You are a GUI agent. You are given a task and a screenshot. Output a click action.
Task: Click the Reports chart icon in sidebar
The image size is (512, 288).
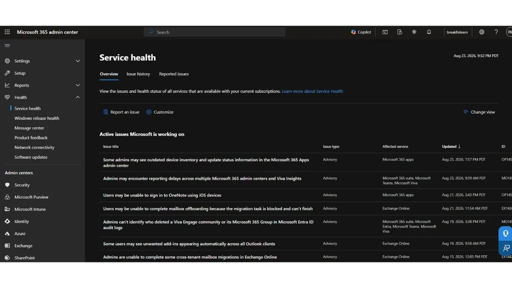click(x=7, y=85)
